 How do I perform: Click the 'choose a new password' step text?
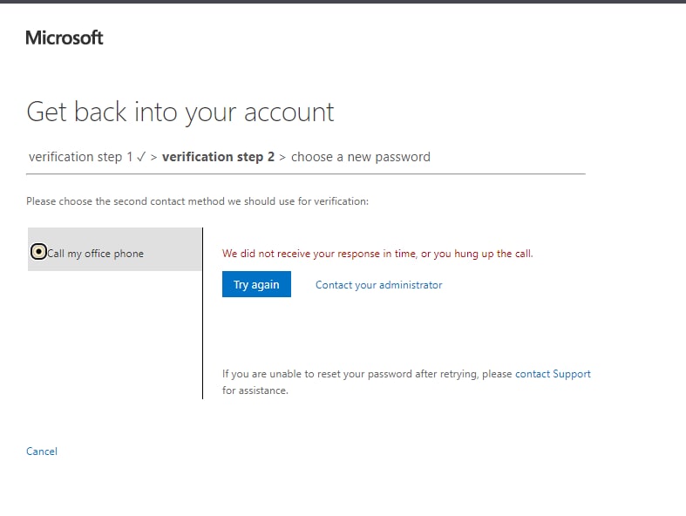361,157
